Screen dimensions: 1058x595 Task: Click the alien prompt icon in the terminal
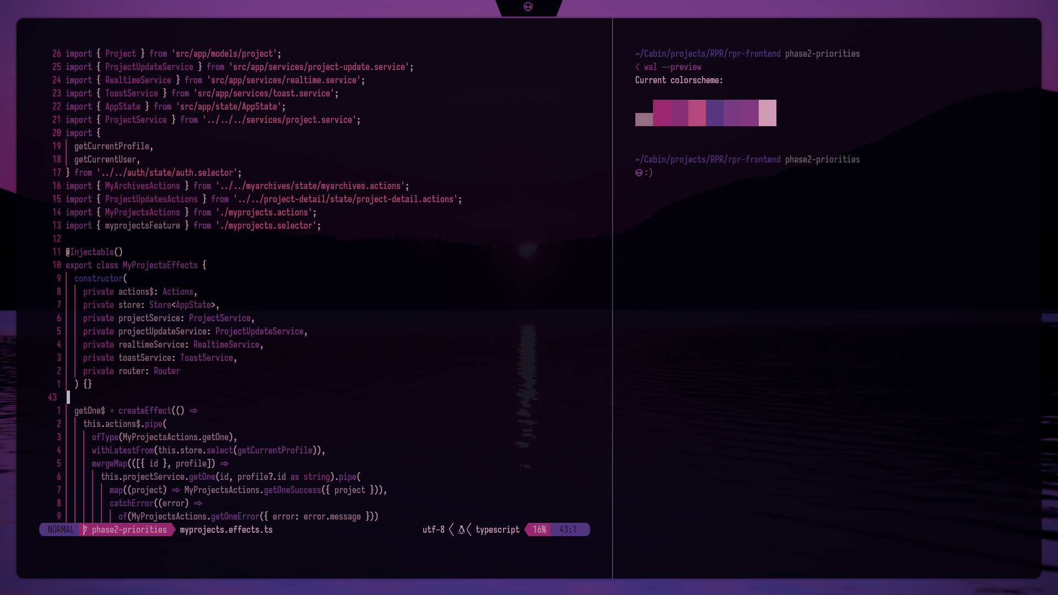(639, 173)
